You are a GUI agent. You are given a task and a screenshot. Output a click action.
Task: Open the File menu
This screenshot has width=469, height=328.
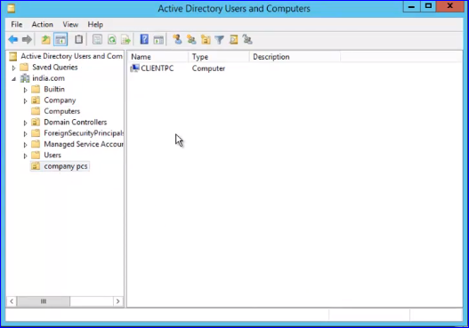coord(17,25)
